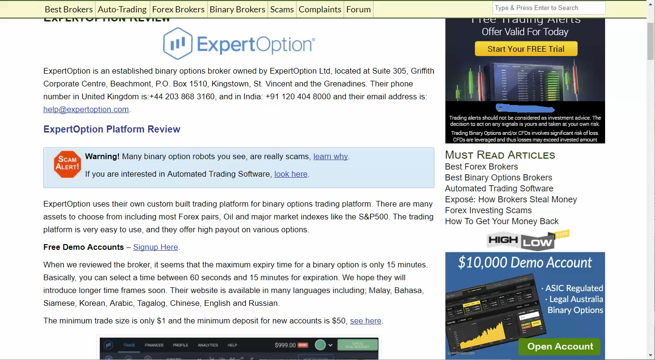Click the help@expertoption.com email link
This screenshot has height=360, width=655.
pos(86,109)
